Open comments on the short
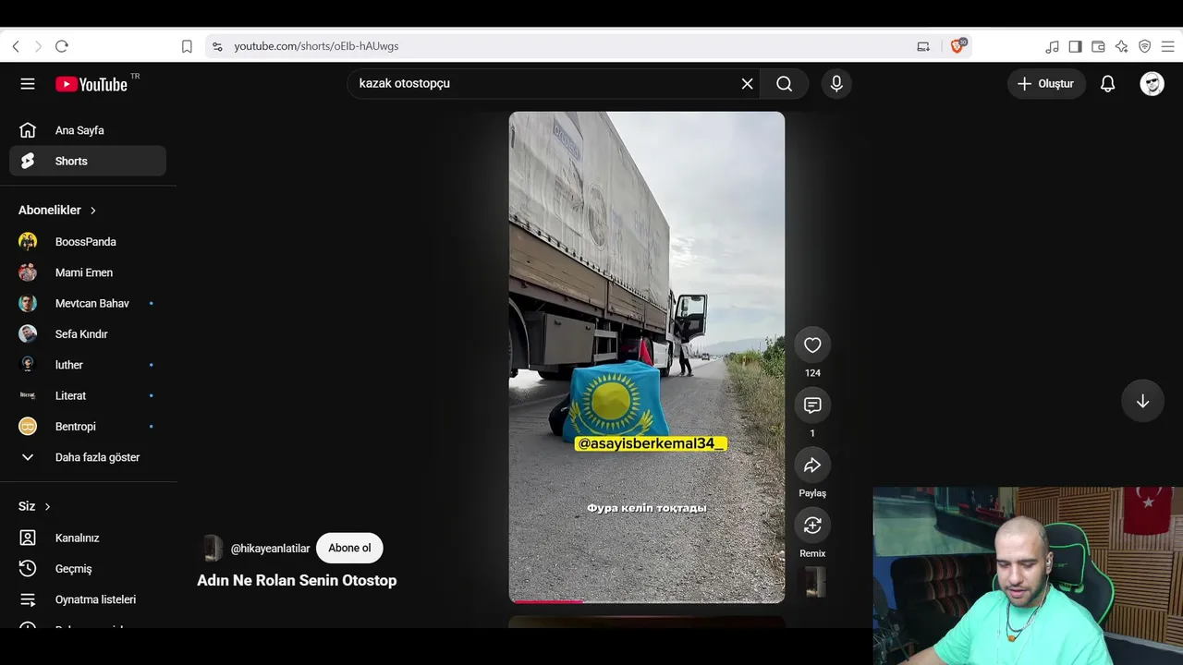Viewport: 1183px width, 665px height. point(812,405)
